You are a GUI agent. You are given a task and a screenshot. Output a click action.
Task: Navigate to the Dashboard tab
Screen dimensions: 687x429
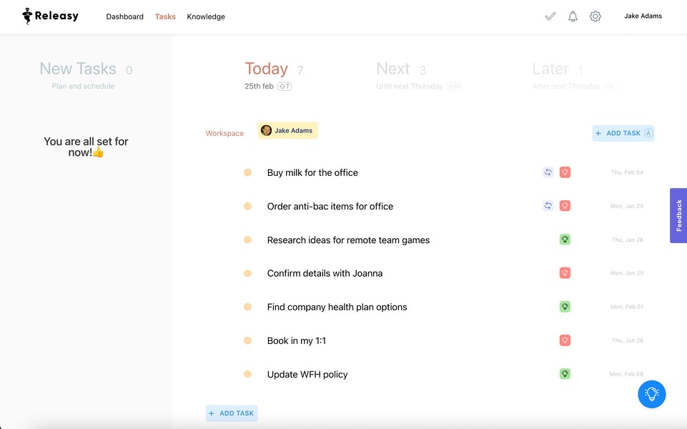124,16
